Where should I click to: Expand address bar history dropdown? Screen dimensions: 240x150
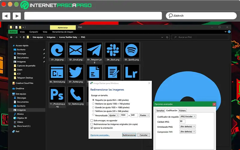tap(162, 37)
